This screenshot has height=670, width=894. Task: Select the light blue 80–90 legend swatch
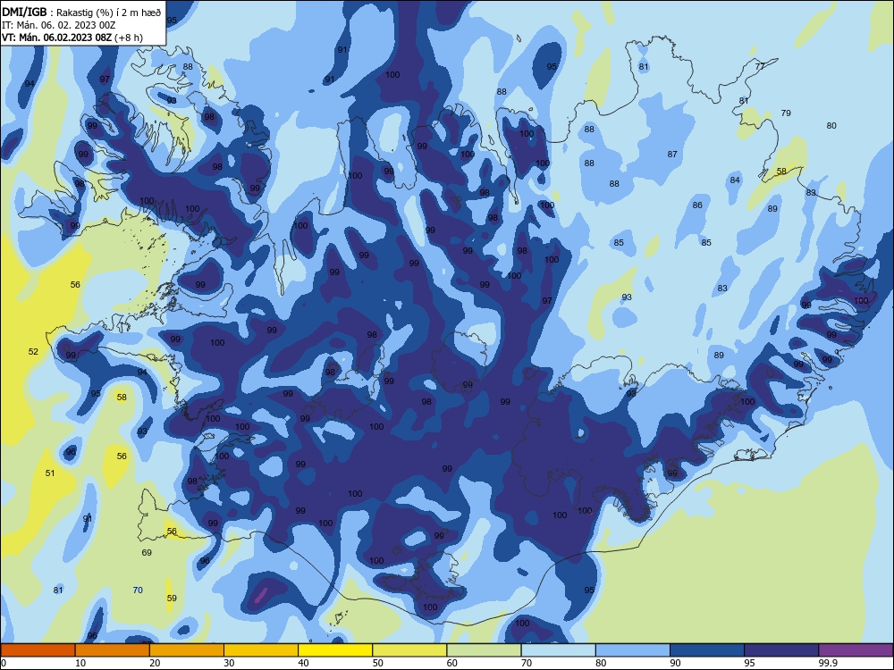(x=633, y=650)
